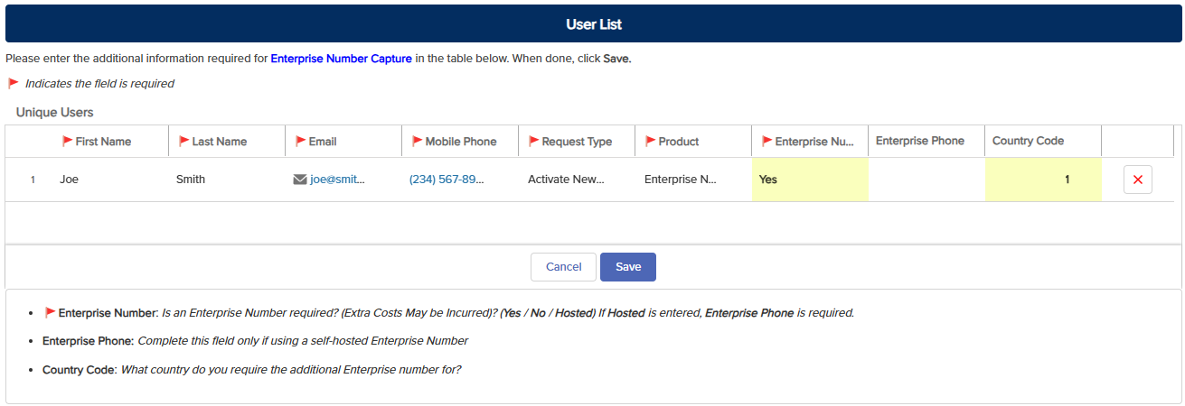Select the Smith last name cell
This screenshot has width=1185, height=406.
[191, 180]
